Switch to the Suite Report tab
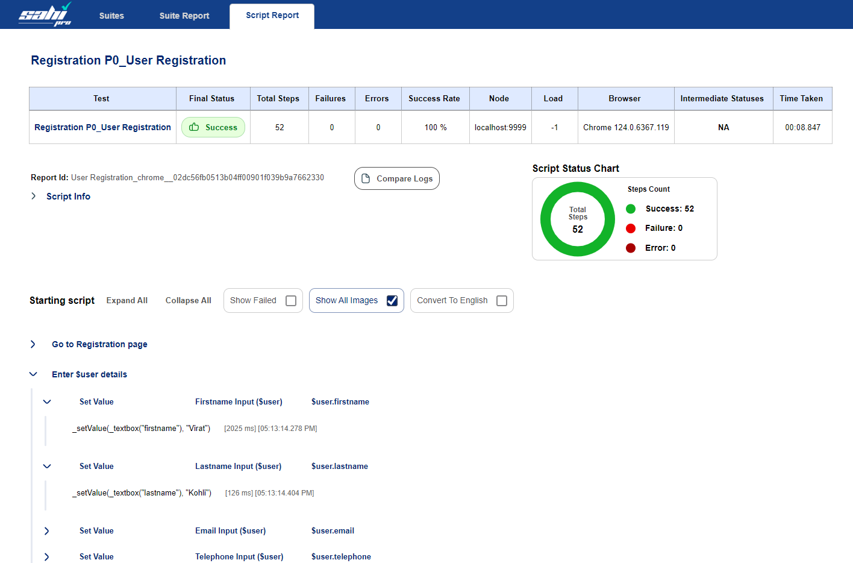The width and height of the screenshot is (853, 563). click(184, 16)
